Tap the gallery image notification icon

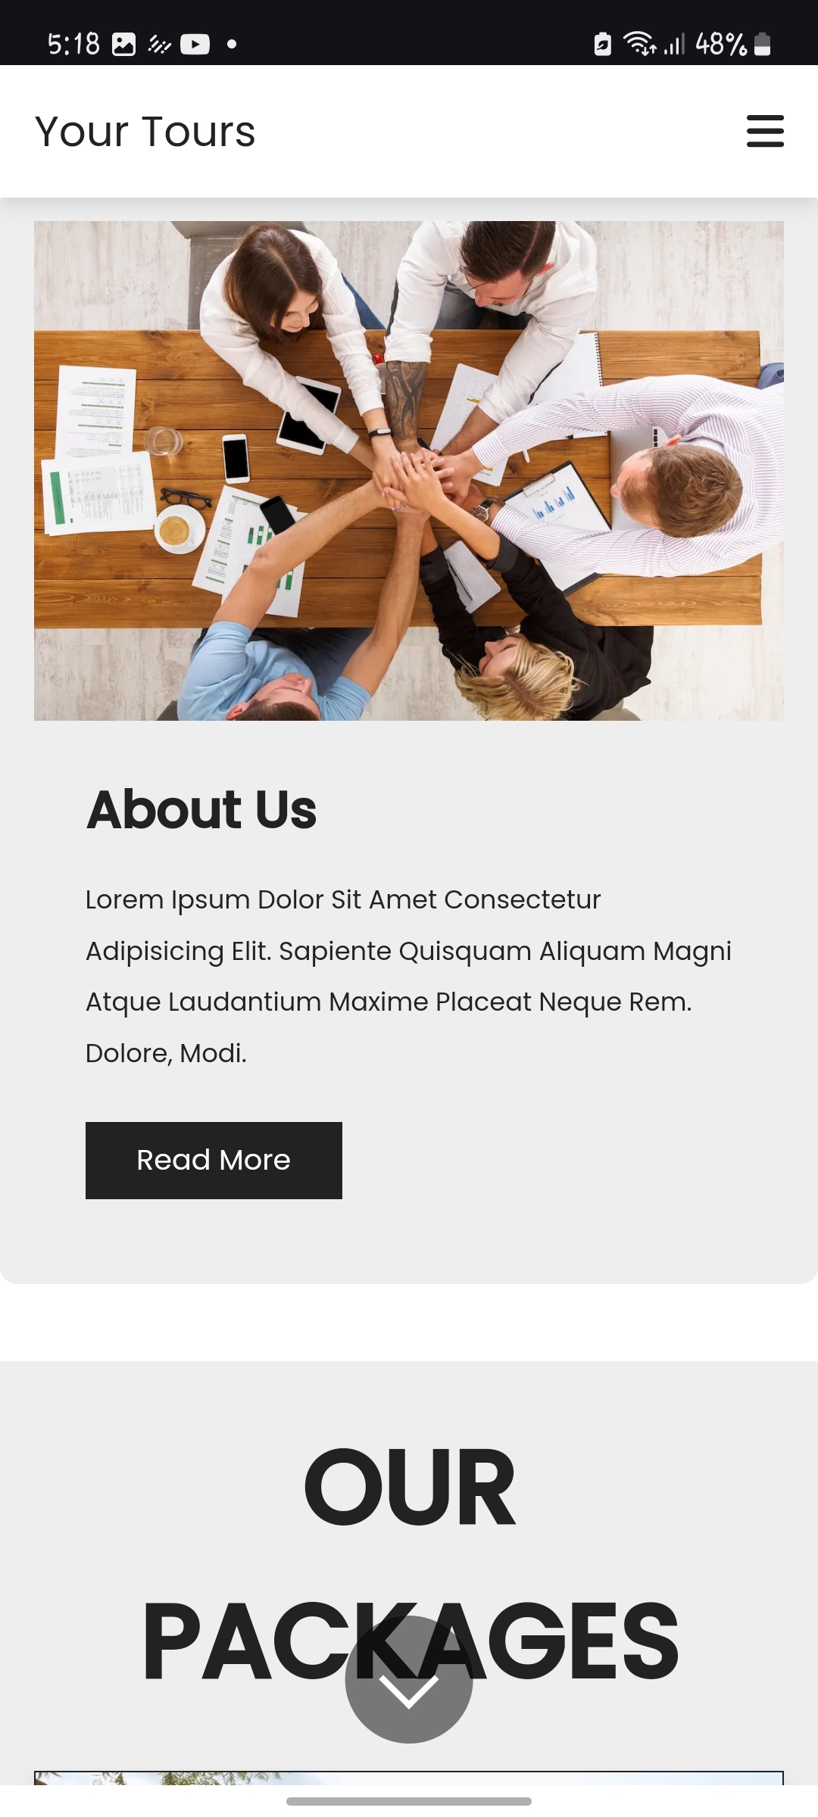[123, 45]
